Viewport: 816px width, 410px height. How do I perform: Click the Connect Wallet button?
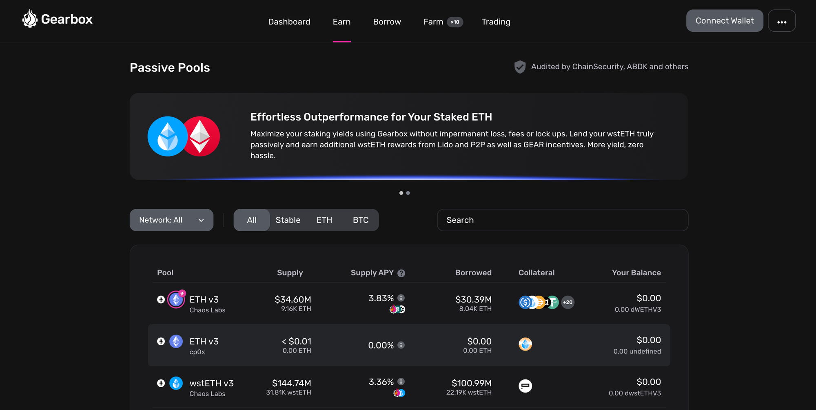724,21
